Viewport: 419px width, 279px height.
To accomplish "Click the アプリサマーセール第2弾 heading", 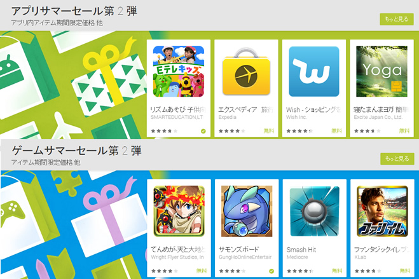I will [74, 11].
